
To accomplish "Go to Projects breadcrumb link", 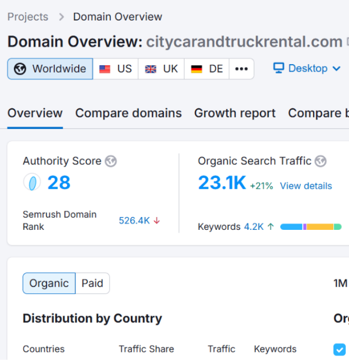I will coord(28,17).
